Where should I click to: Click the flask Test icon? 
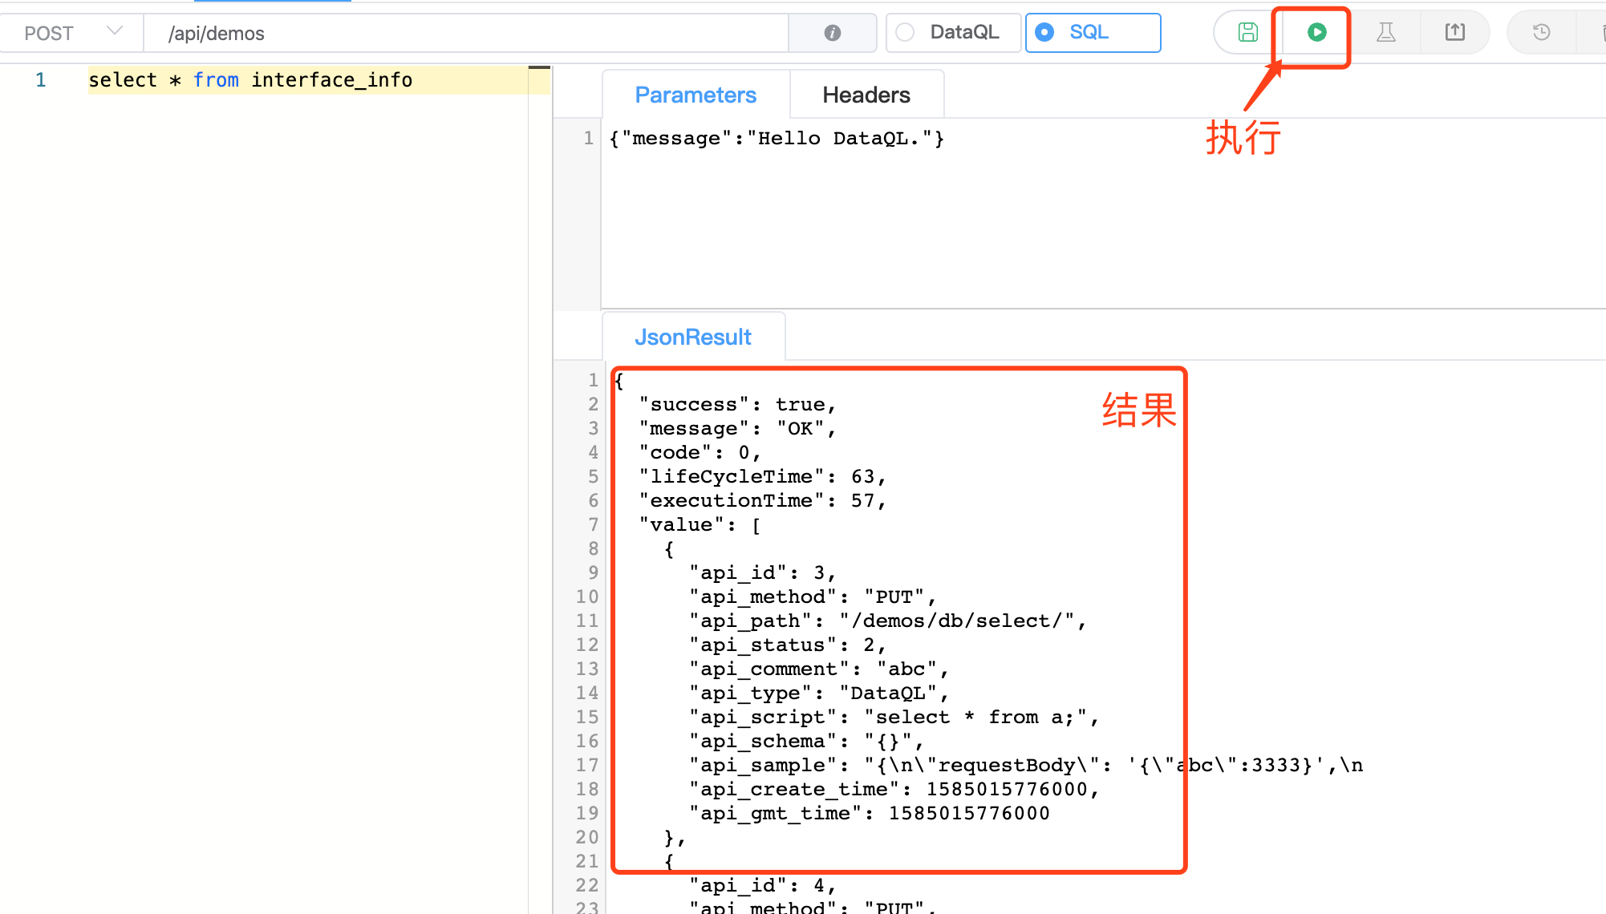pyautogui.click(x=1385, y=32)
